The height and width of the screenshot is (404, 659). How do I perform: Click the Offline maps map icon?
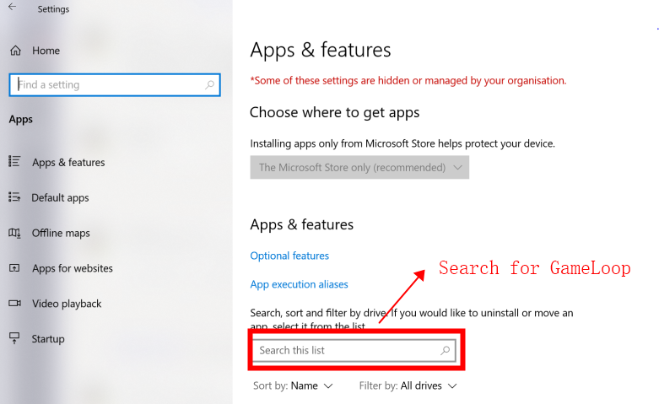coord(14,233)
